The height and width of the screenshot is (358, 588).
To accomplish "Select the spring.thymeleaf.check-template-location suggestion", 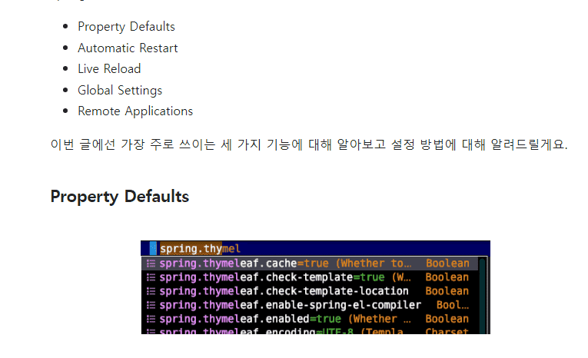I will click(x=310, y=291).
